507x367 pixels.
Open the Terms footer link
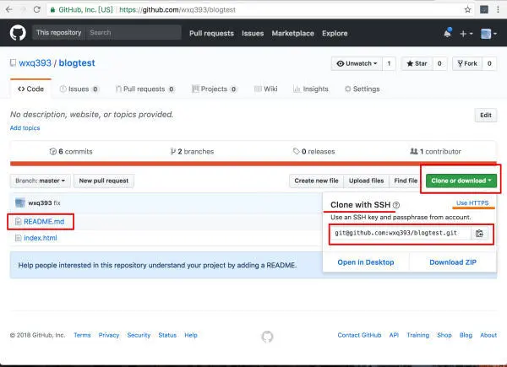click(x=82, y=335)
